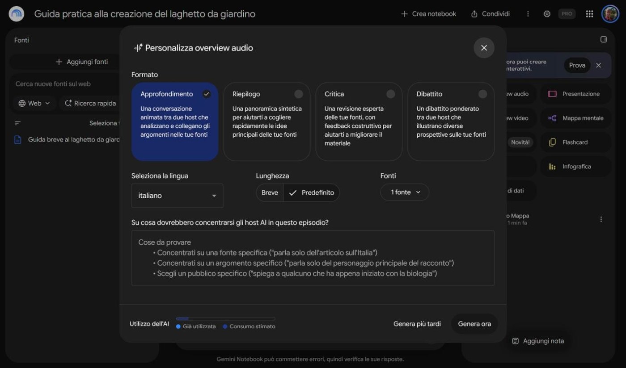This screenshot has height=368, width=626.
Task: Click the sort icon in the Fonti panel
Action: [17, 123]
